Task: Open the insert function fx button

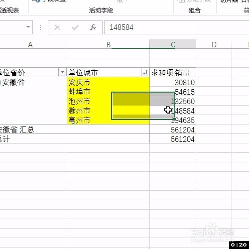Action: tap(93, 27)
